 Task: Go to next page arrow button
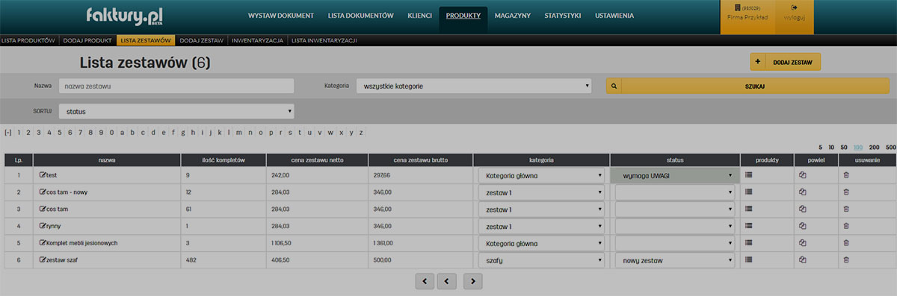click(473, 281)
